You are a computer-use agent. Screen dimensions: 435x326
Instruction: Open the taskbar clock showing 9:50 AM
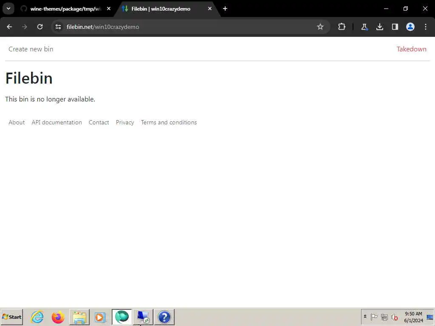click(x=413, y=317)
